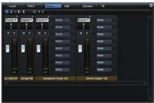Open Standard Rock Kit's Master output dropdown
The height and width of the screenshot is (103, 154).
[x=42, y=20]
